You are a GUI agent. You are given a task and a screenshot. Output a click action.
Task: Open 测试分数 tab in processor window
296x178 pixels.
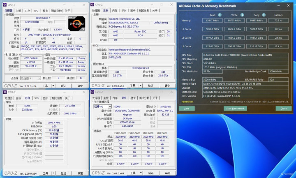[x=56, y=11]
